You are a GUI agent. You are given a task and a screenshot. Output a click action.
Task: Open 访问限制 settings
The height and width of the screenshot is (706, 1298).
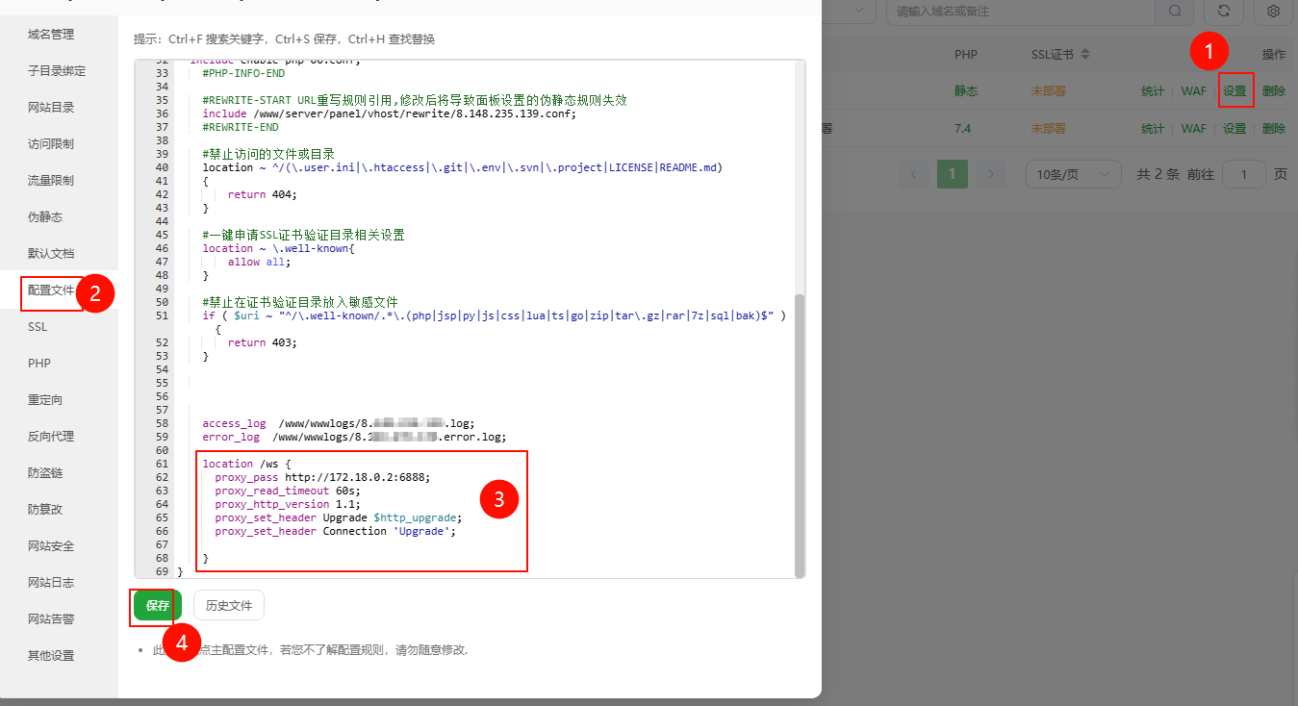tap(51, 144)
